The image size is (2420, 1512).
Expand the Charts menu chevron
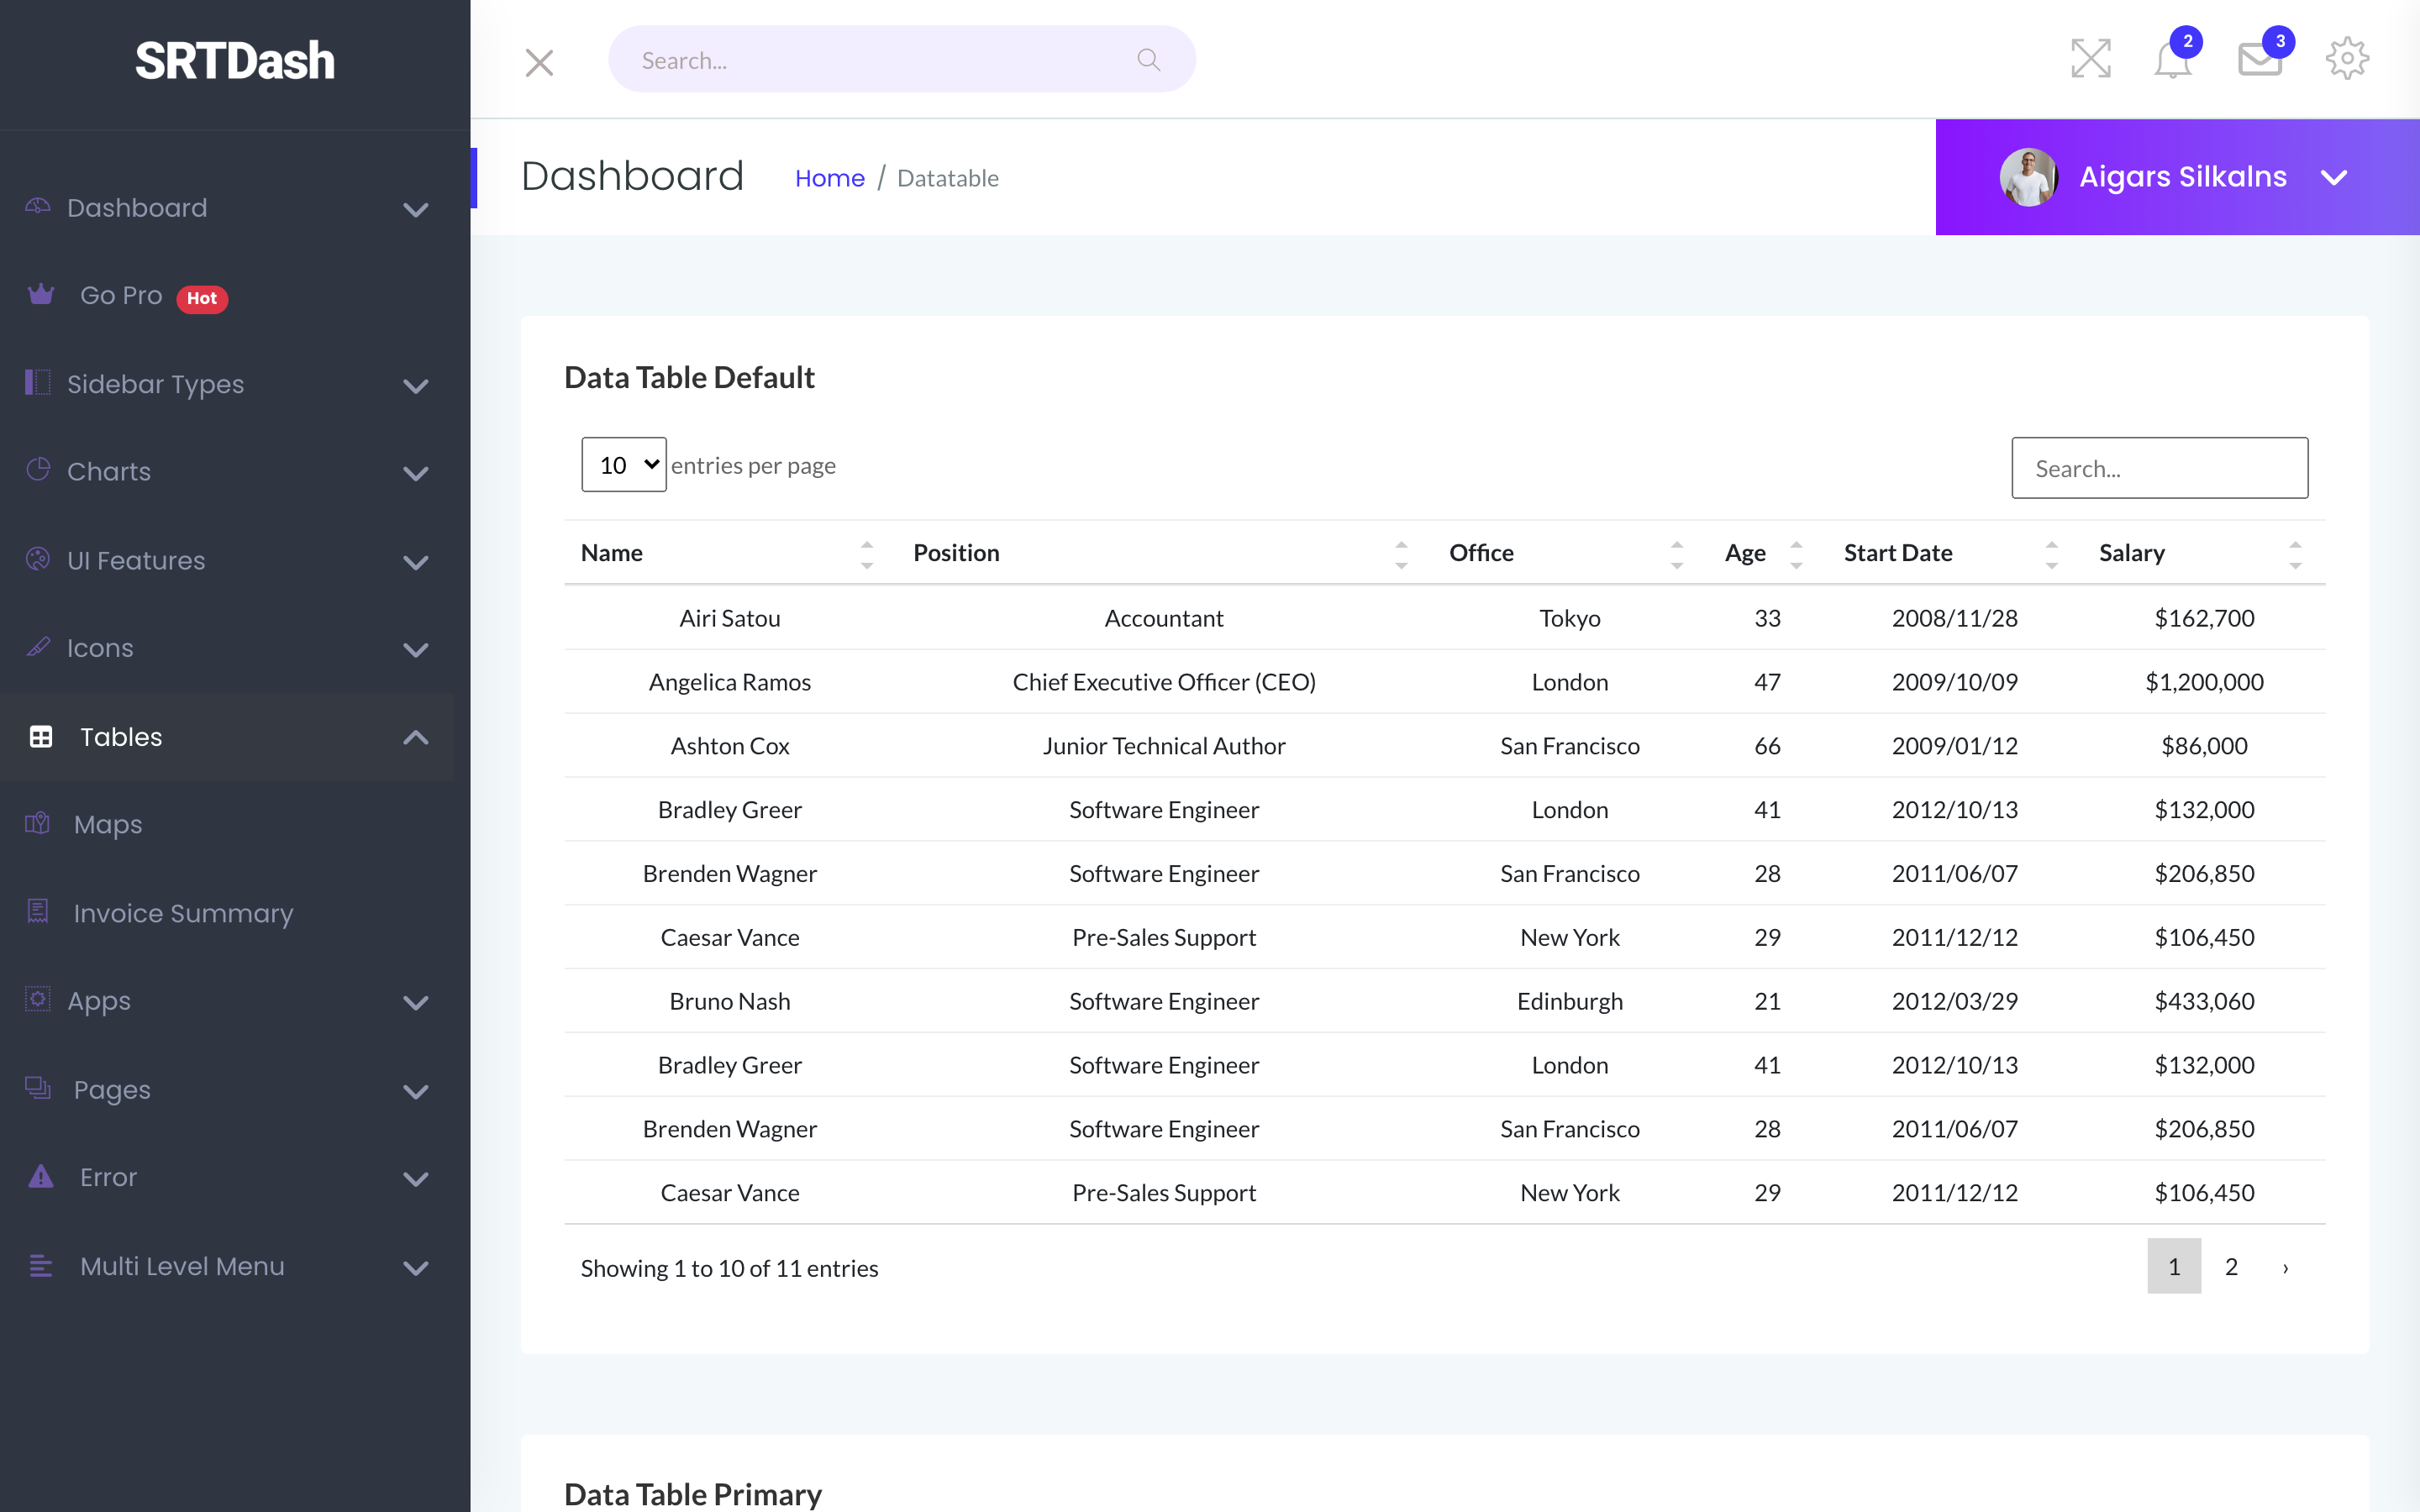[416, 473]
